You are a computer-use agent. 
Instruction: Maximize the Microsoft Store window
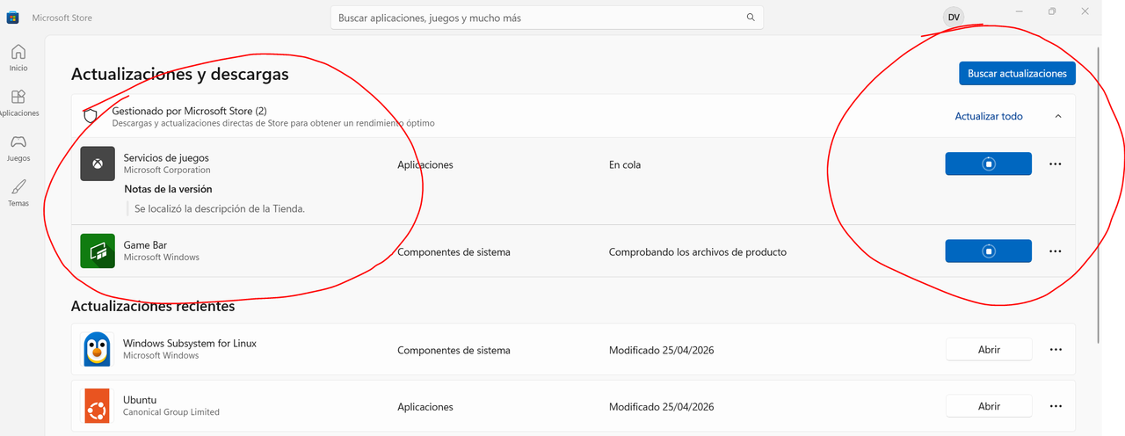click(1052, 11)
